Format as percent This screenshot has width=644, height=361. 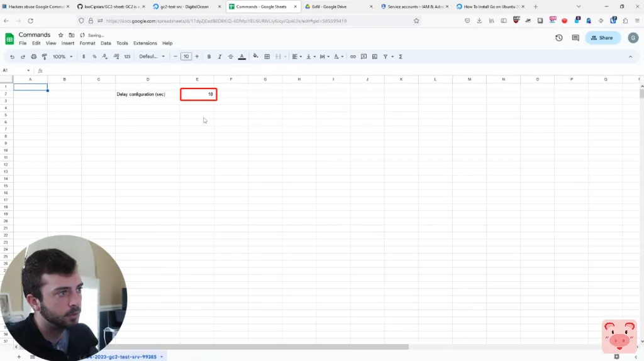[x=94, y=57]
